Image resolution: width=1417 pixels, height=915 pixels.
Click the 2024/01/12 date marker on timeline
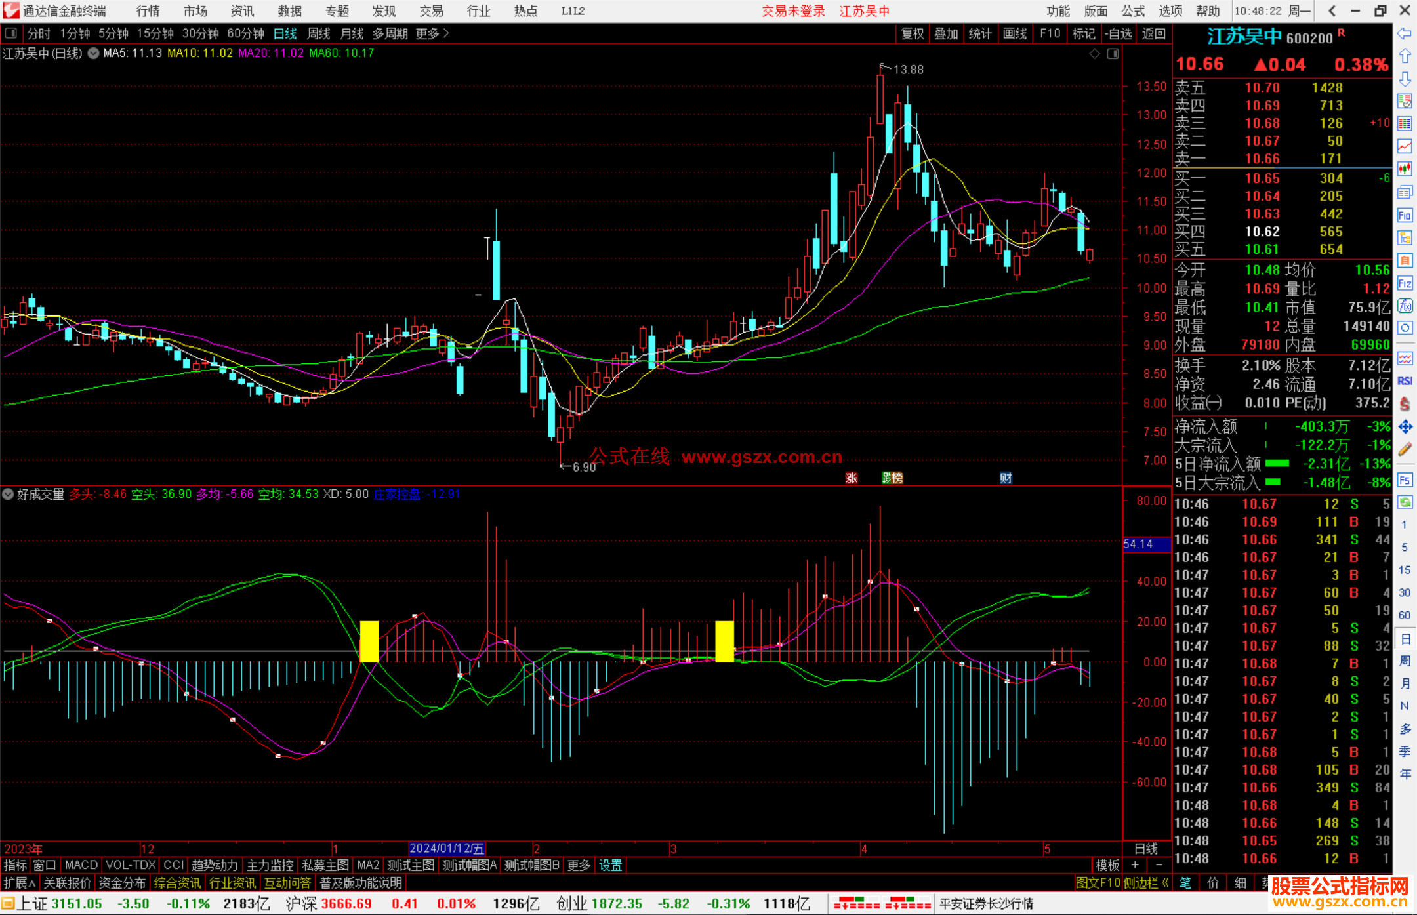[447, 849]
